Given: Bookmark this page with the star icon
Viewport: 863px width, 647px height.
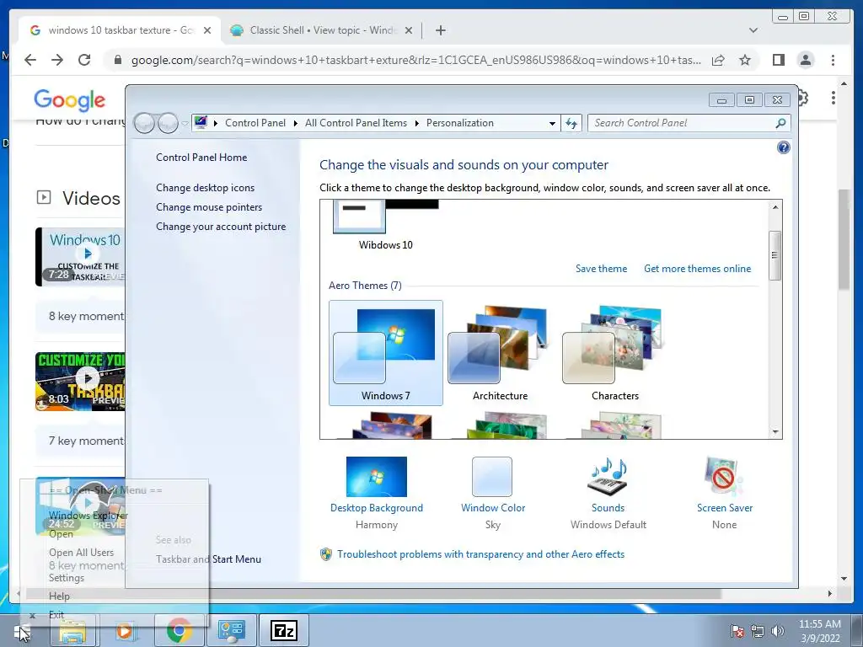Looking at the screenshot, I should pos(745,60).
